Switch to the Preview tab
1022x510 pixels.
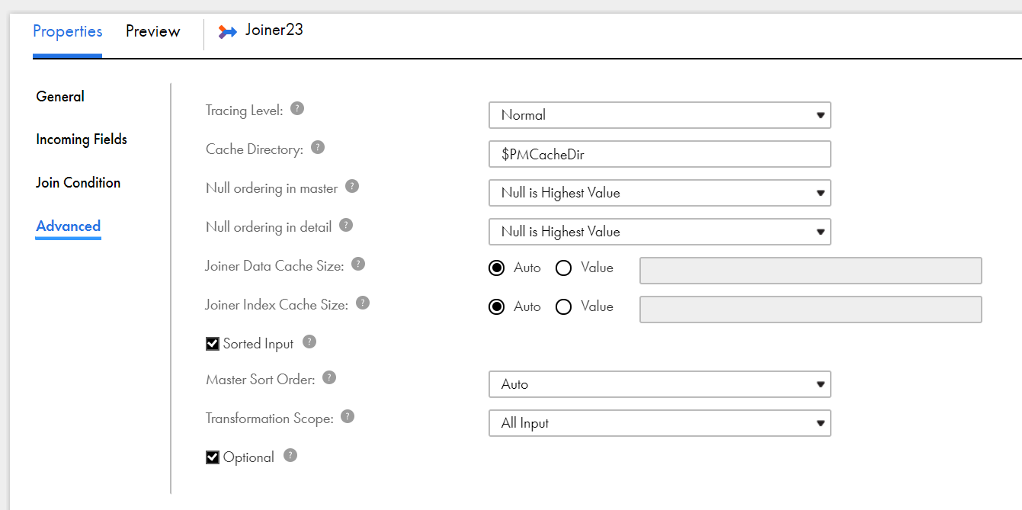(x=152, y=31)
